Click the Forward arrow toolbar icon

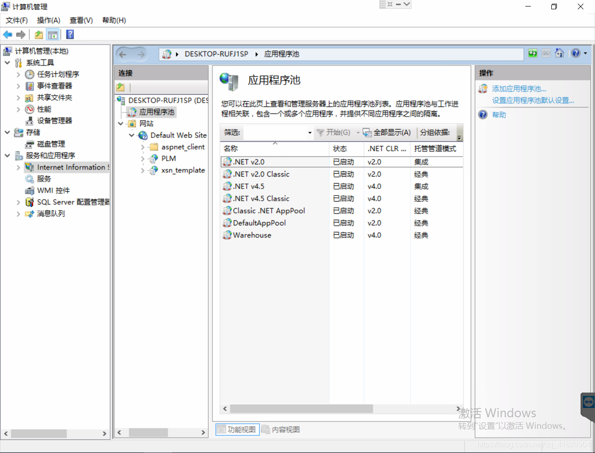(20, 34)
